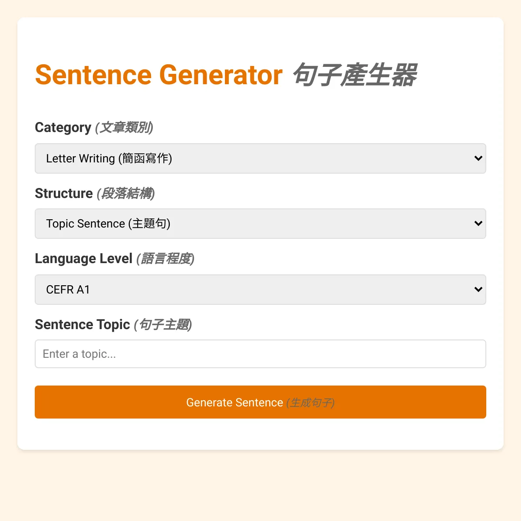
Task: Click the orange Sentence Generator heading
Action: point(159,75)
